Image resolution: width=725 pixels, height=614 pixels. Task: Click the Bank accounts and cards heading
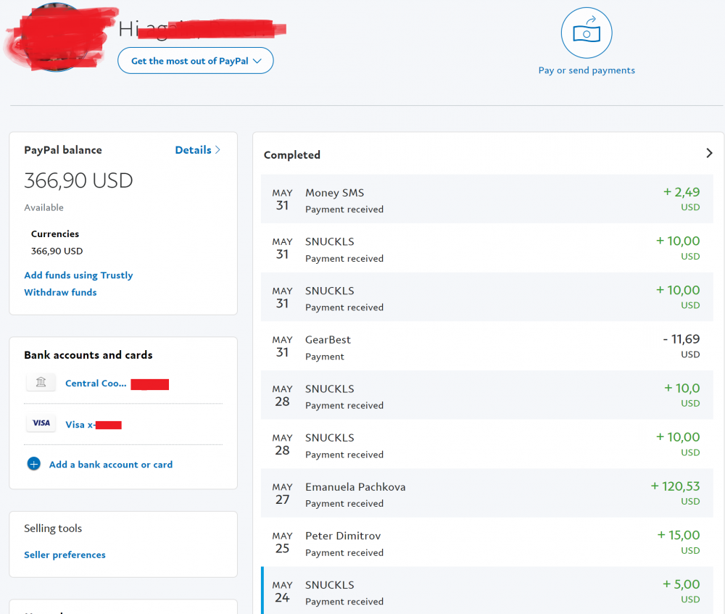click(88, 355)
